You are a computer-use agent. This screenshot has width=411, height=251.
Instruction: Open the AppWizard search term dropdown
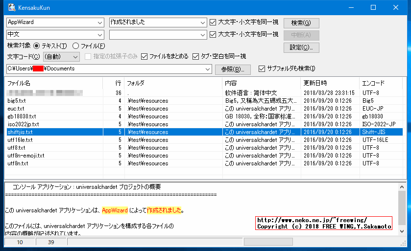coord(100,23)
